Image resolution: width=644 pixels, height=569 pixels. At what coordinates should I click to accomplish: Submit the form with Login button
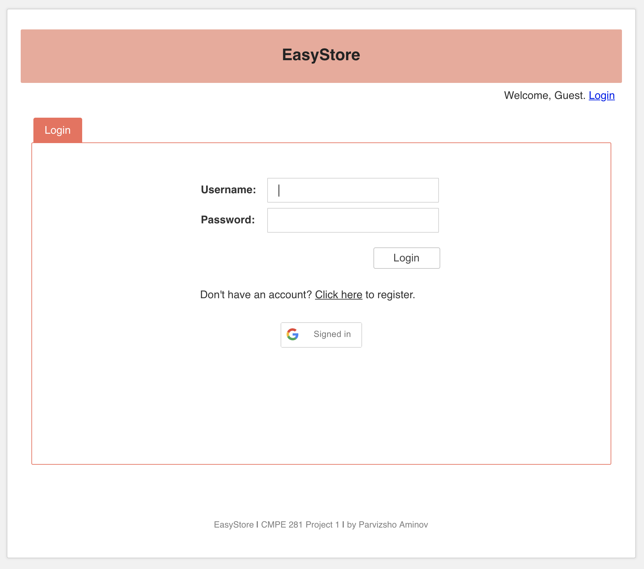tap(407, 258)
